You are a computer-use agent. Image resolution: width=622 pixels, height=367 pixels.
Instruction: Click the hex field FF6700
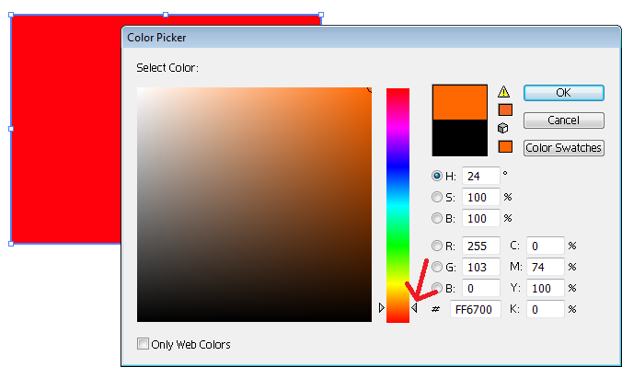click(x=475, y=309)
